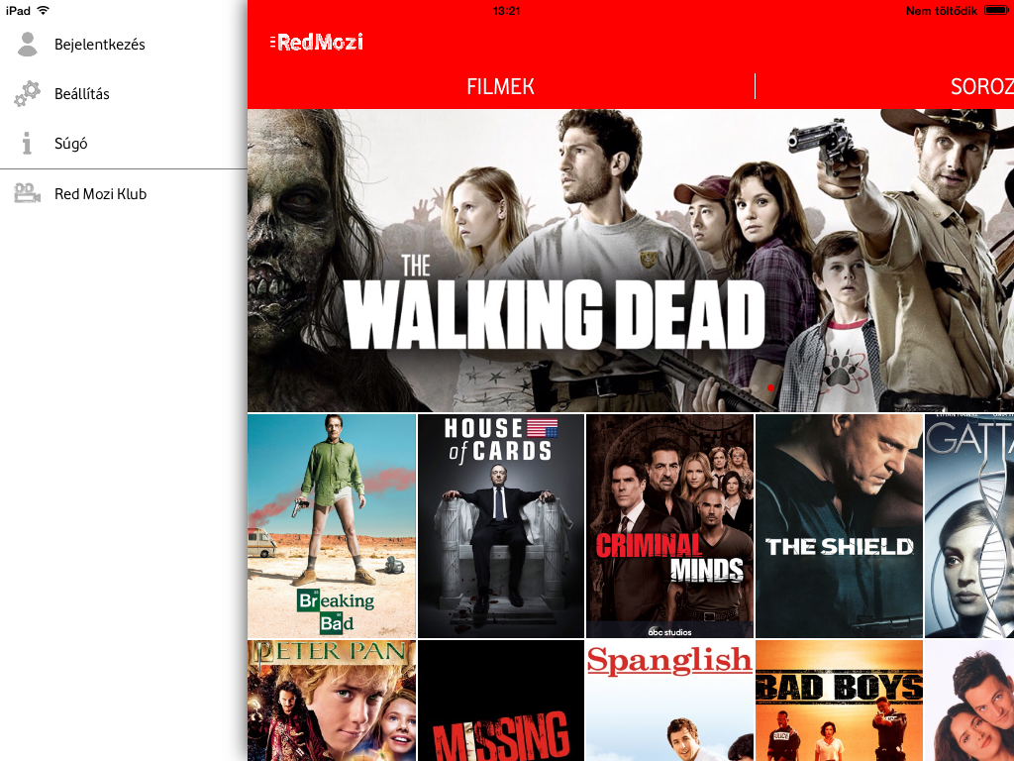Open The Walking Dead featured banner
The width and height of the screenshot is (1014, 761).
tap(630, 261)
